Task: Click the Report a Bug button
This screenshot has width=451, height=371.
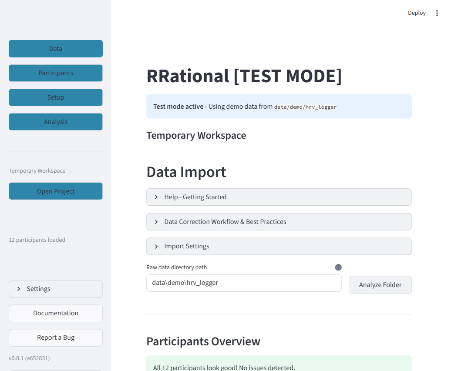Action: pos(56,338)
